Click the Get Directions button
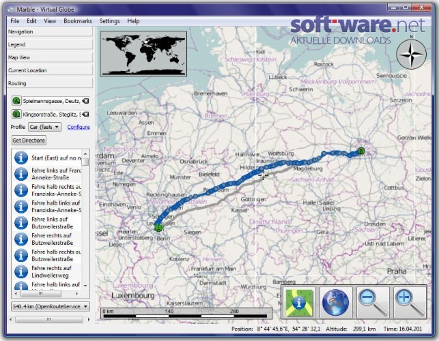Viewport: 439px width, 341px height. click(29, 140)
